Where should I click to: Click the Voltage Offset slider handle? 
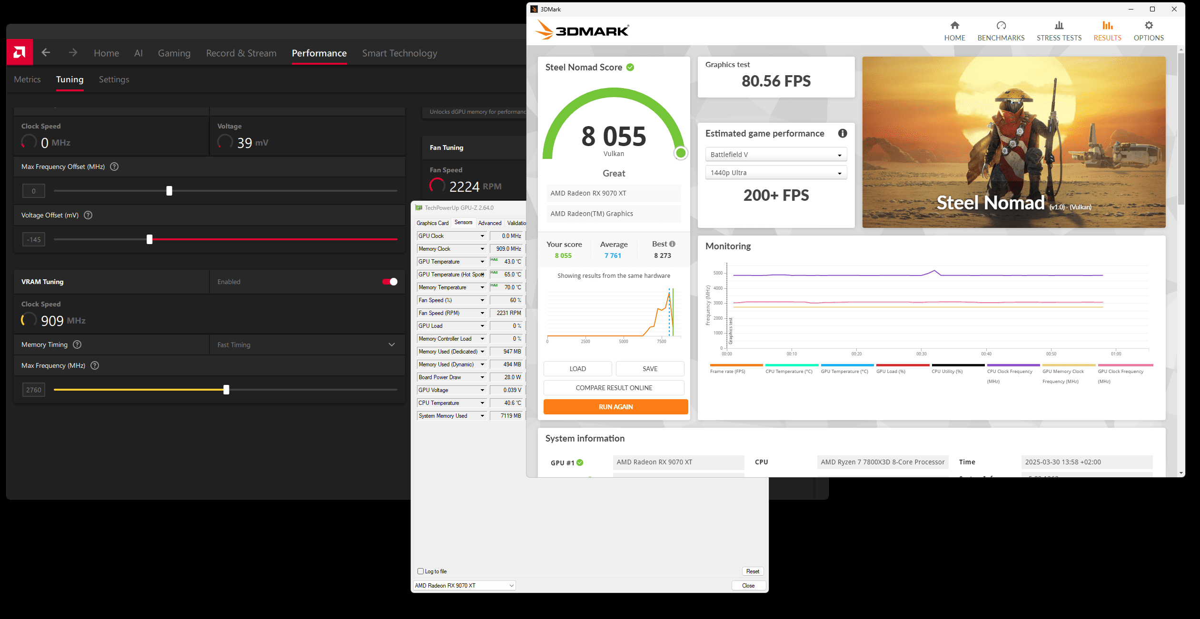point(149,239)
